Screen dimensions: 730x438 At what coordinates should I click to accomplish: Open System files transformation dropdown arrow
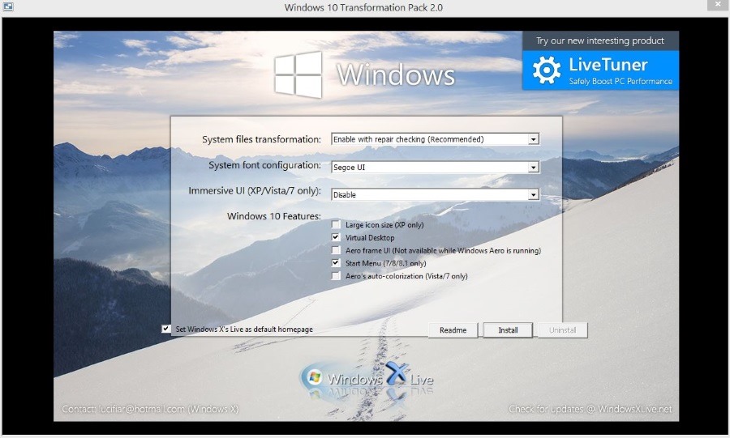[534, 139]
